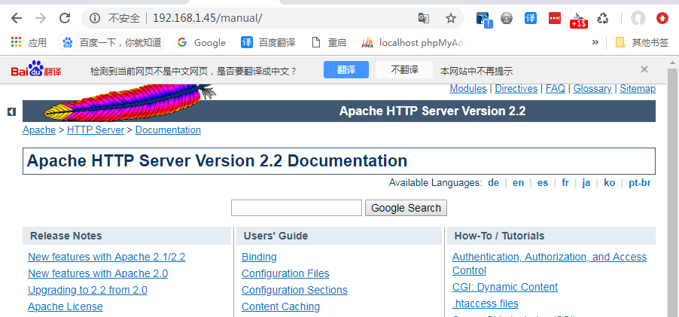Open New features with Apache 2.0
The height and width of the screenshot is (317, 679).
click(x=98, y=273)
